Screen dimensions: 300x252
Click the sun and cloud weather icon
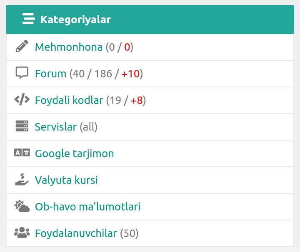pos(22,206)
